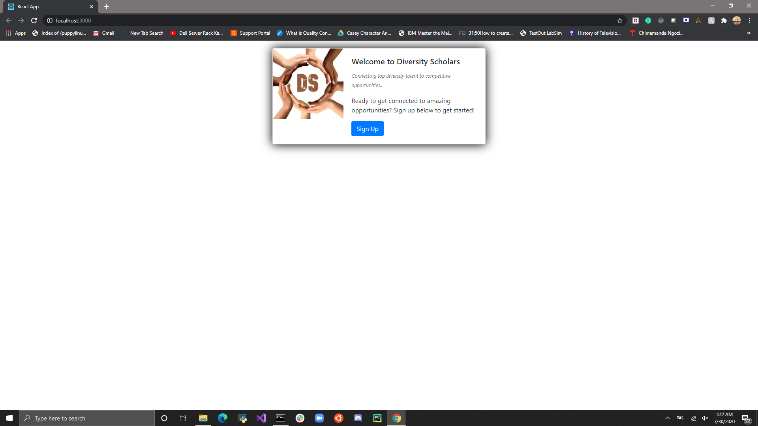The height and width of the screenshot is (426, 758).
Task: Open Gmail bookmark
Action: coord(104,33)
